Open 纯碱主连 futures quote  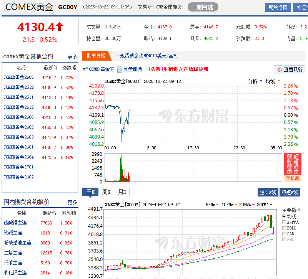[x=13, y=233]
